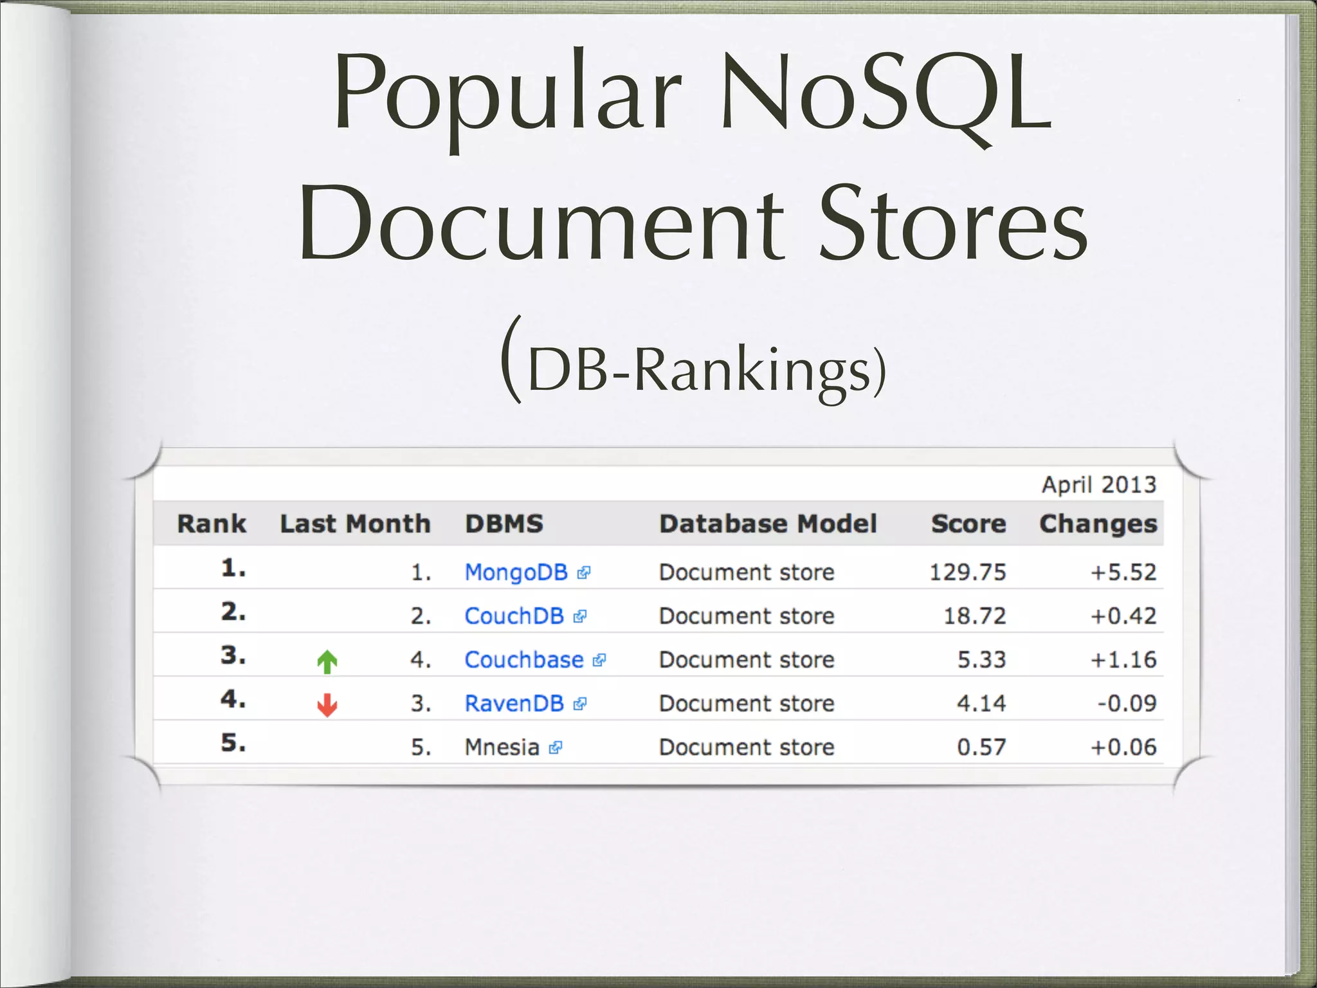Select the +0.06 change value
Image resolution: width=1317 pixels, height=988 pixels.
pos(1123,747)
